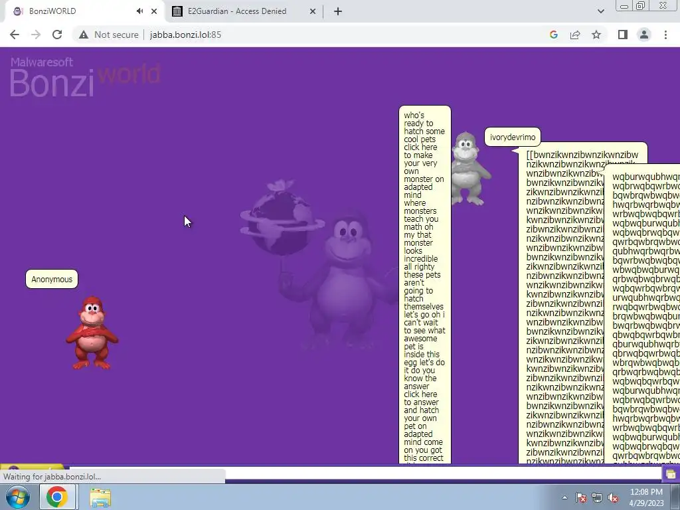Image resolution: width=680 pixels, height=510 pixels.
Task: Click the BonziWORLD chat message input
Action: 365,473
